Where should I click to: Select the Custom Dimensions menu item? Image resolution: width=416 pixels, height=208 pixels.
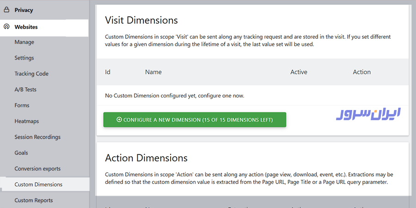(x=38, y=184)
